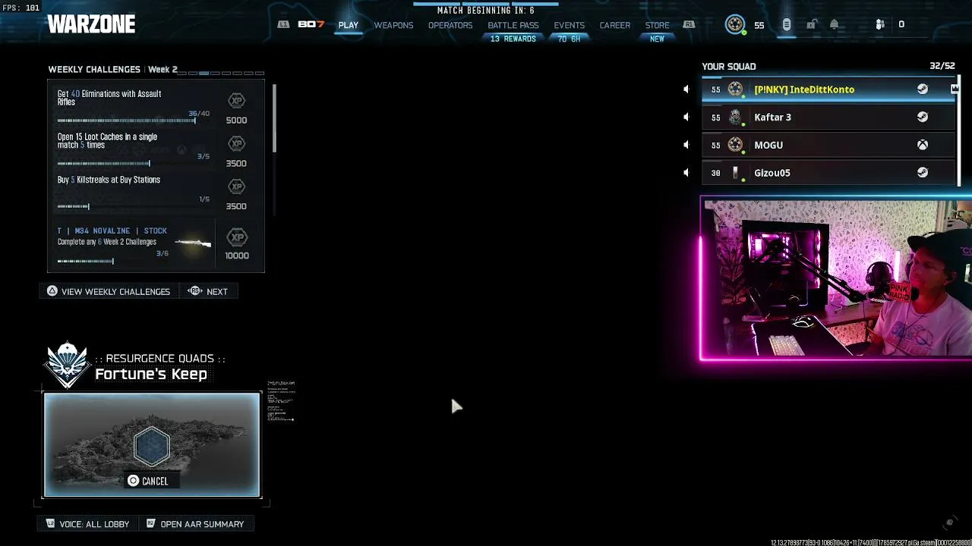Select squad member Kaftar 3

829,118
